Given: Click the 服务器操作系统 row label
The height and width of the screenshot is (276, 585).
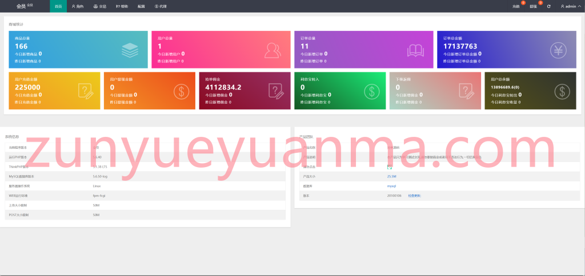Looking at the screenshot, I should [x=19, y=186].
